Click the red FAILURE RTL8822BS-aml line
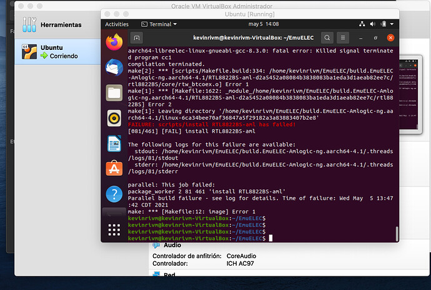Image resolution: width=431 pixels, height=290 pixels. coord(212,125)
